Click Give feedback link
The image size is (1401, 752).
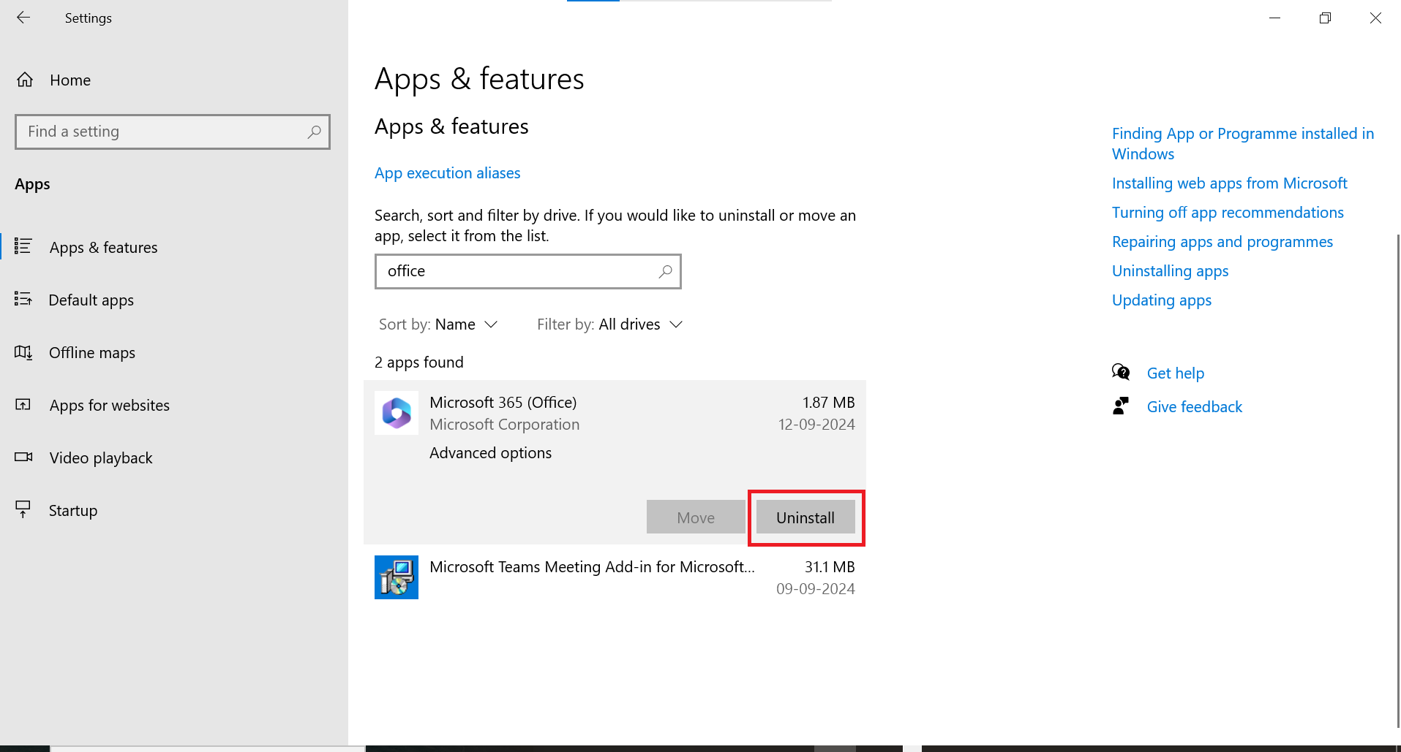pos(1194,407)
